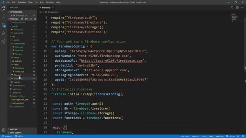Viewport: 246px width, 138px height.
Task: Open .browserslistrc in the file tree
Action: coord(19,85)
